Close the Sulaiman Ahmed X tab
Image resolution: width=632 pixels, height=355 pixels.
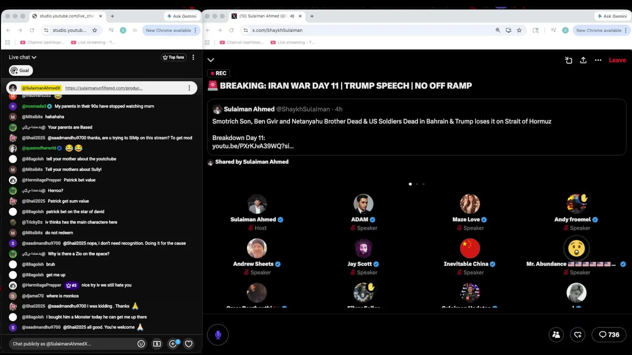[x=300, y=16]
